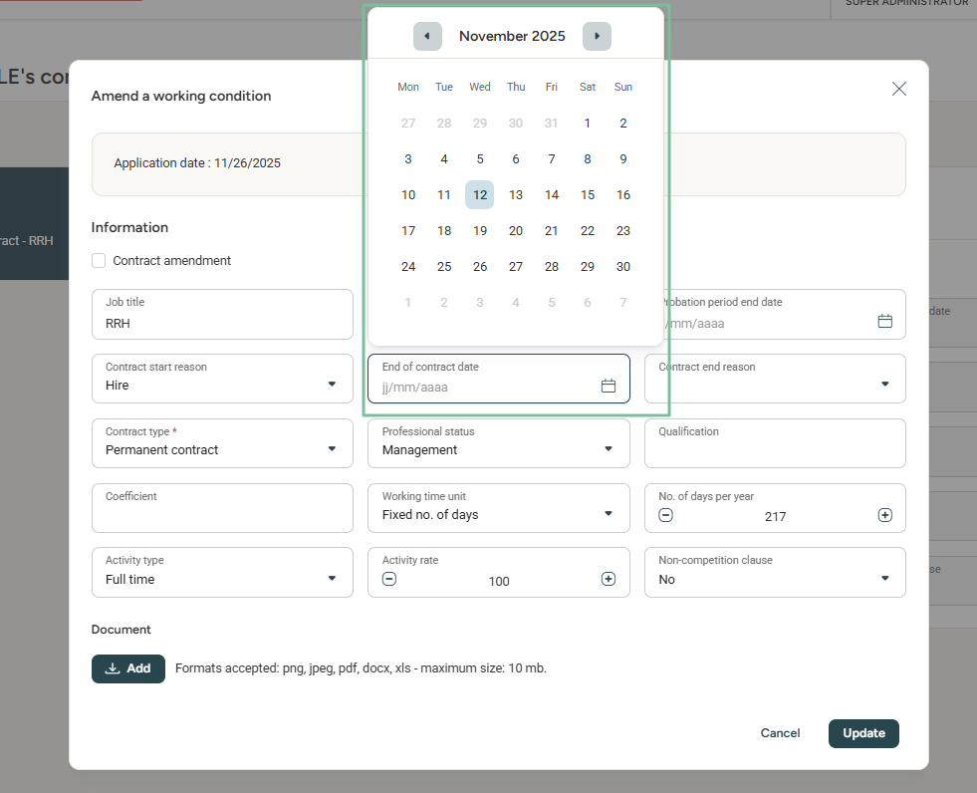Increase the Activity rate value
The width and height of the screenshot is (977, 793).
click(x=609, y=580)
